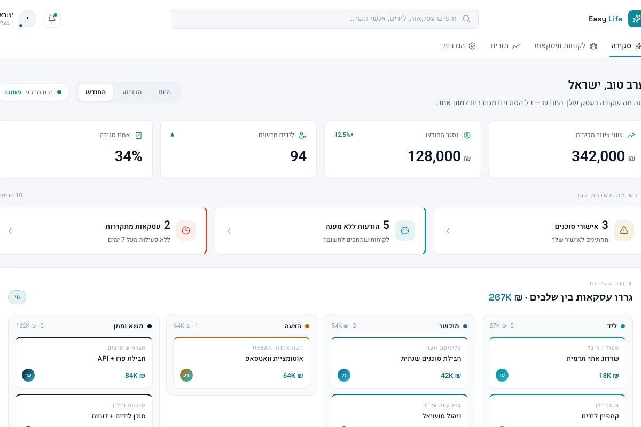Click the chat icon for הודעות ללא מענה
The image size is (641, 427).
click(x=405, y=231)
